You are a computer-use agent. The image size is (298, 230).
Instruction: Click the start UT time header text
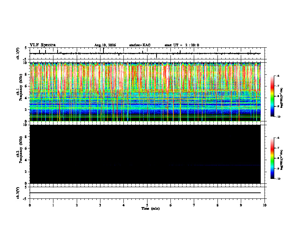[x=182, y=45]
